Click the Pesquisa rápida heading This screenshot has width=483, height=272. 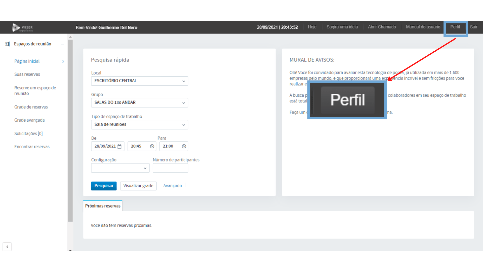coord(110,60)
